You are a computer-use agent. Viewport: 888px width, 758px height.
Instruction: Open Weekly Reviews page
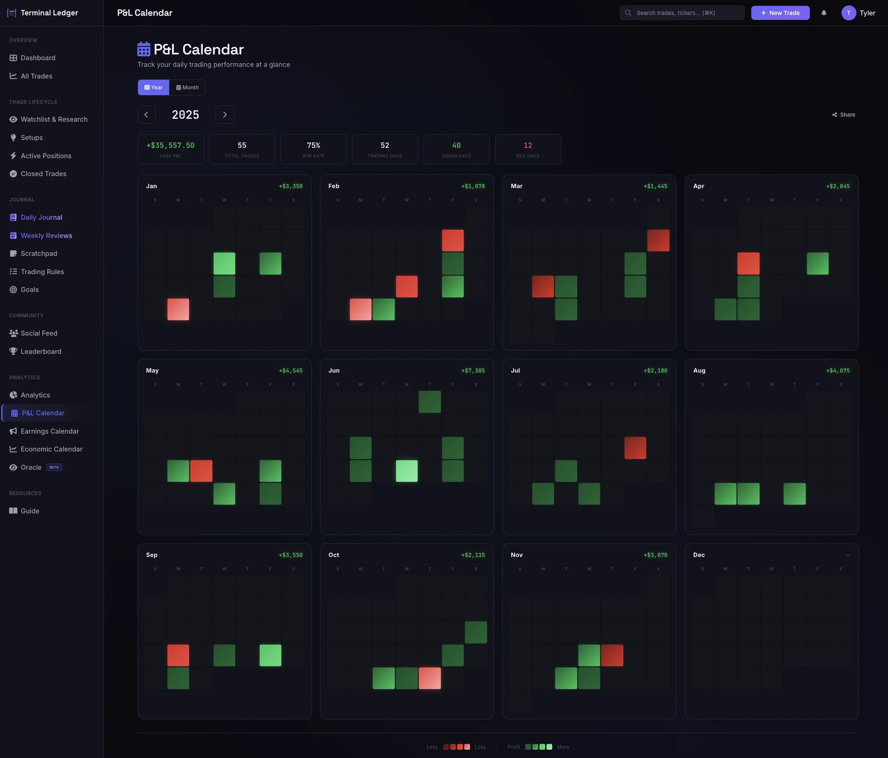coord(46,235)
